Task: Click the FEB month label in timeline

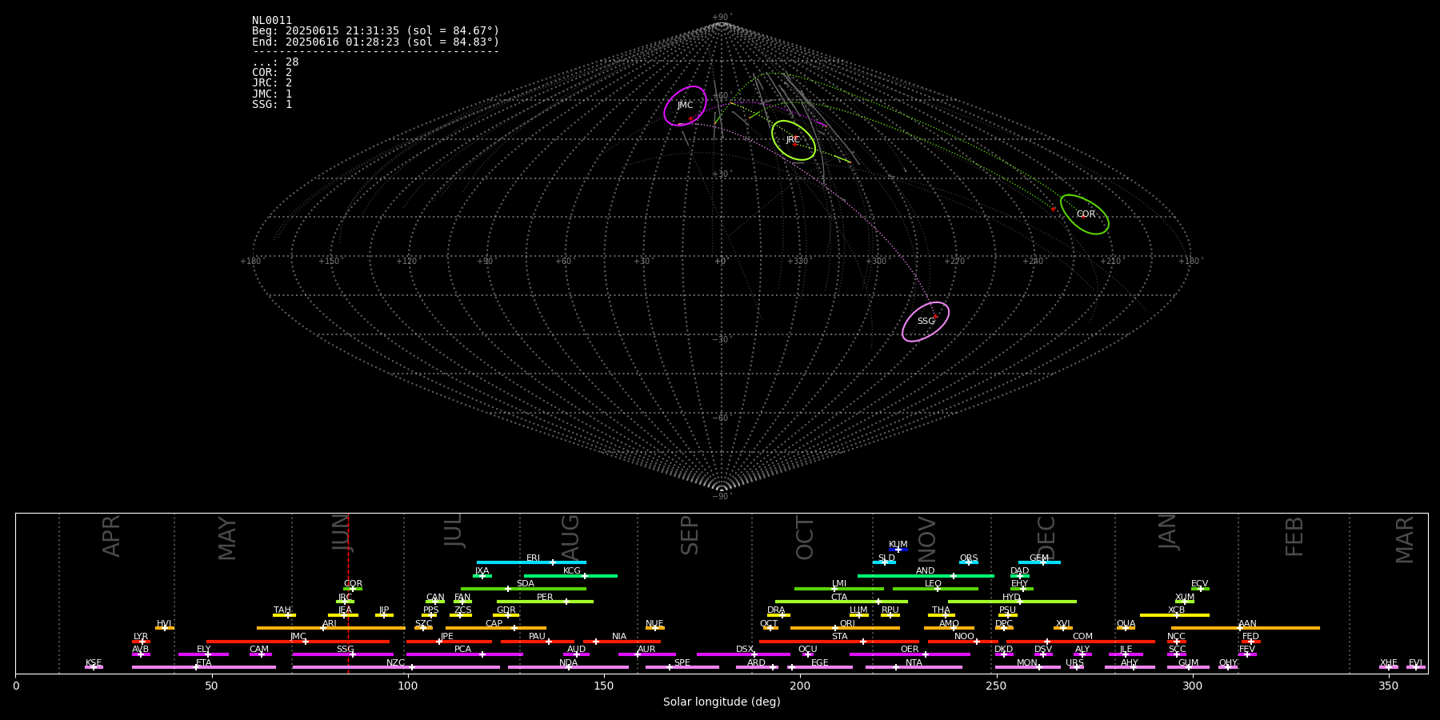Action: coord(1294,536)
